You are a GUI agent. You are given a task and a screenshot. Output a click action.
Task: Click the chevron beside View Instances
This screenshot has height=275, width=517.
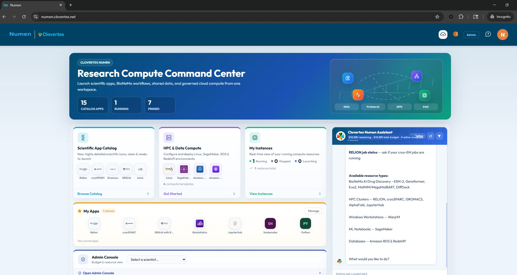point(320,194)
